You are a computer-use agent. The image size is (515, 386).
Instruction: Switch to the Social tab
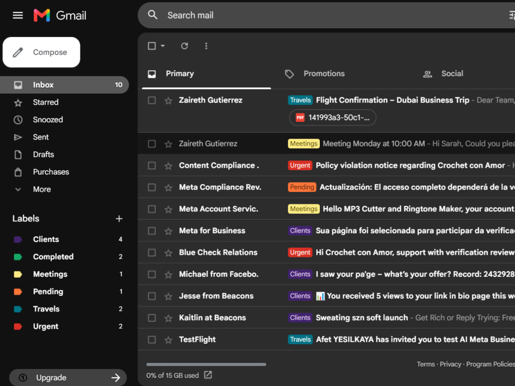point(443,74)
